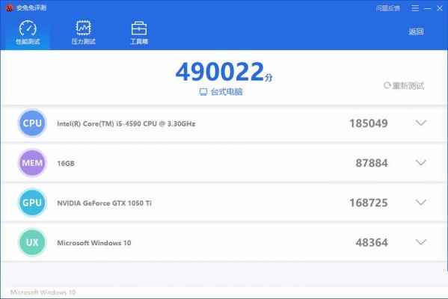Click the blue CPU circle icon
448x299 pixels.
click(32, 123)
